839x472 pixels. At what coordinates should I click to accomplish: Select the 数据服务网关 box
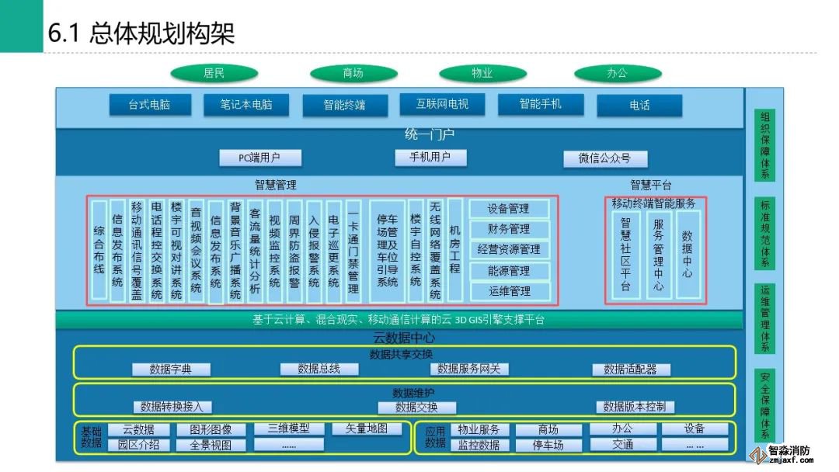click(469, 369)
